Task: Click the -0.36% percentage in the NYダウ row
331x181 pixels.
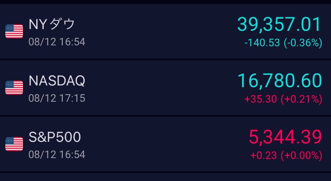Action: [303, 43]
